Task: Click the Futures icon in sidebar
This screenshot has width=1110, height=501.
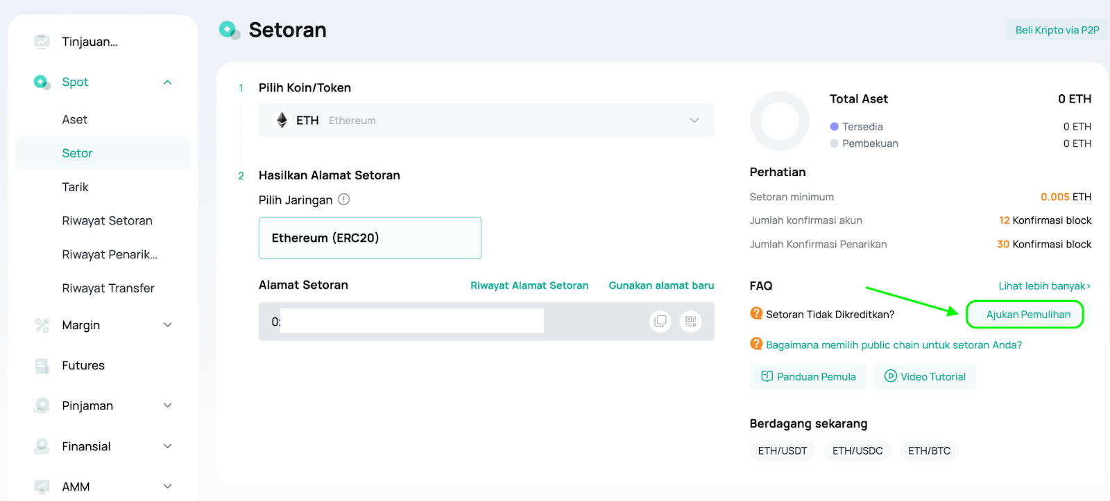Action: pyautogui.click(x=42, y=366)
